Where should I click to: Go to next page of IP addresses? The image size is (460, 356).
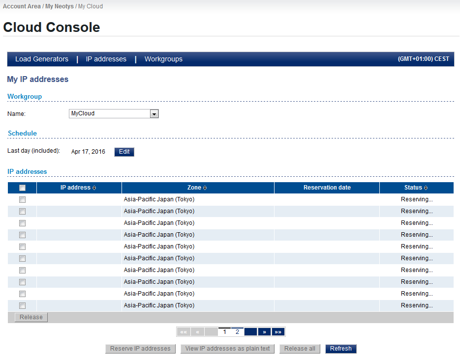264,332
